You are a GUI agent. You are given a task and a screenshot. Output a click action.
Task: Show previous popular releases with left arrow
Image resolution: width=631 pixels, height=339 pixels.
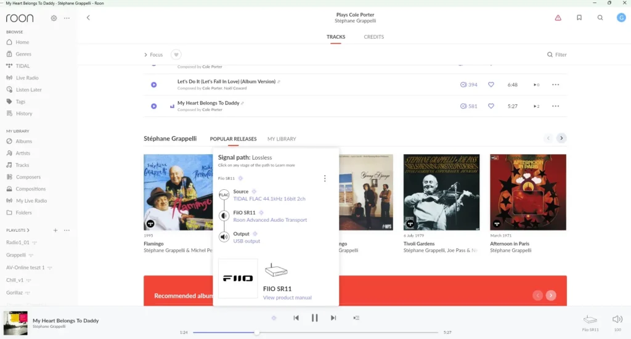point(548,138)
